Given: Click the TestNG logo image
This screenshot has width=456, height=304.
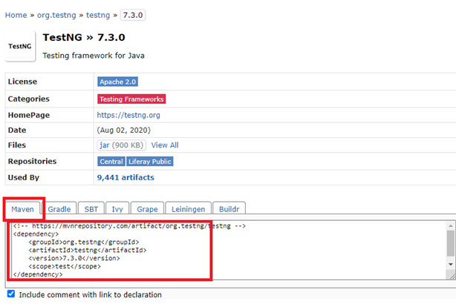Looking at the screenshot, I should [x=20, y=46].
